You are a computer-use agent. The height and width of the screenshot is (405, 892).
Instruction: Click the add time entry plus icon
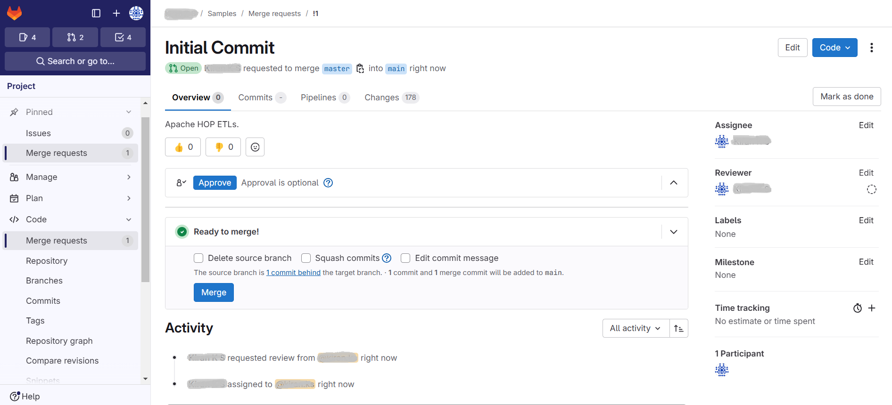[x=872, y=308]
